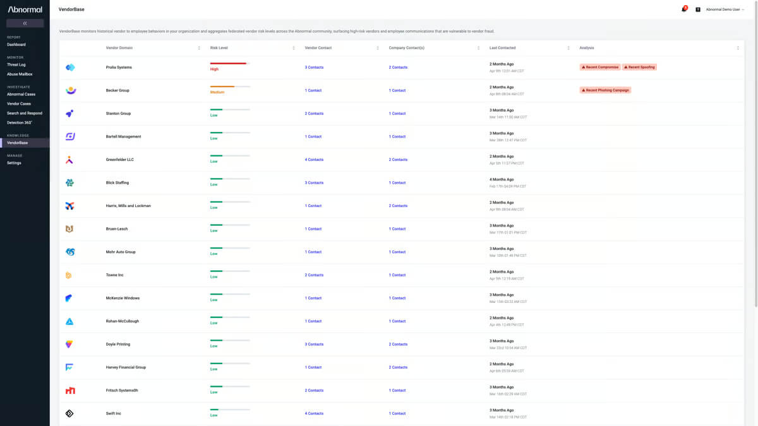Click the VendorBase page title
This screenshot has height=426, width=758.
(71, 9)
